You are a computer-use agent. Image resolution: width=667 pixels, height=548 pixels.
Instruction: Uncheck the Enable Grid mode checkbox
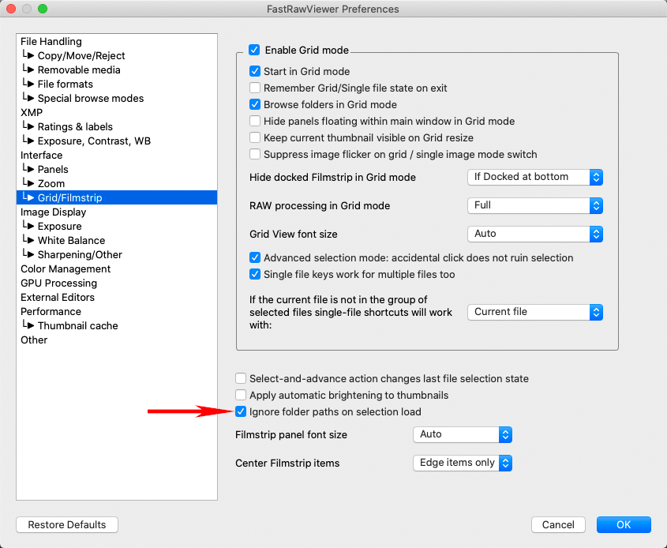254,50
